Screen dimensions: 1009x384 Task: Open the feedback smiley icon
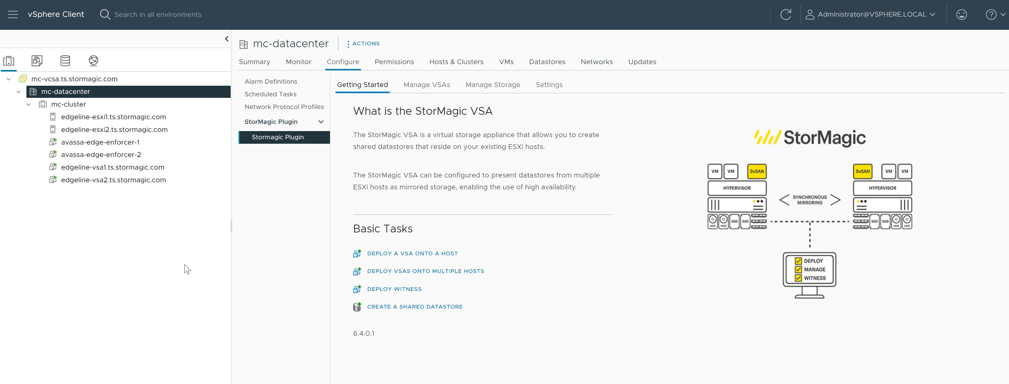click(961, 15)
